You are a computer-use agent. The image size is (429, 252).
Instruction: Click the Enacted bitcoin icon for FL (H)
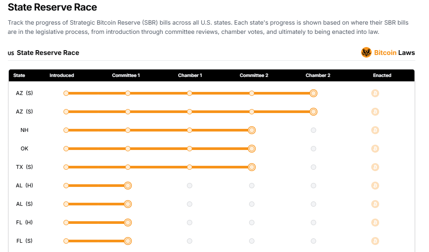click(375, 223)
